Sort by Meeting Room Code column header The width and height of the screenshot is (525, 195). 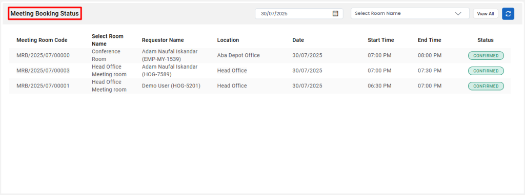(x=42, y=40)
